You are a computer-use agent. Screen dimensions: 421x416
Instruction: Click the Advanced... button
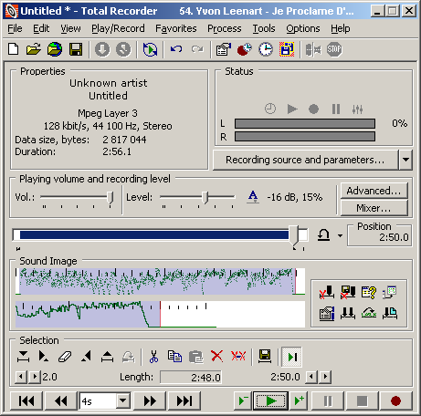(374, 191)
